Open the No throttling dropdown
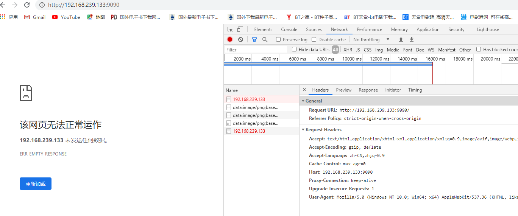The width and height of the screenshot is (518, 216). tap(371, 39)
